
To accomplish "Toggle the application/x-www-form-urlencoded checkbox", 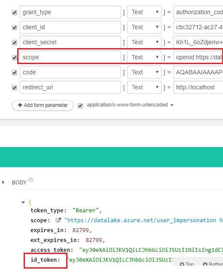I will (x=80, y=105).
